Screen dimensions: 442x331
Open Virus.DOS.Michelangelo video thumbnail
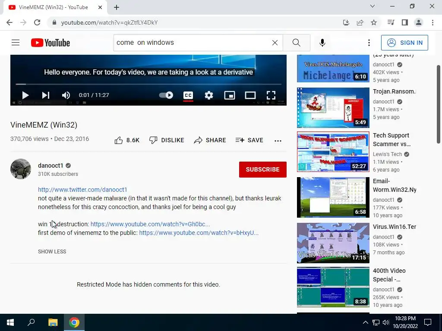pos(333,69)
